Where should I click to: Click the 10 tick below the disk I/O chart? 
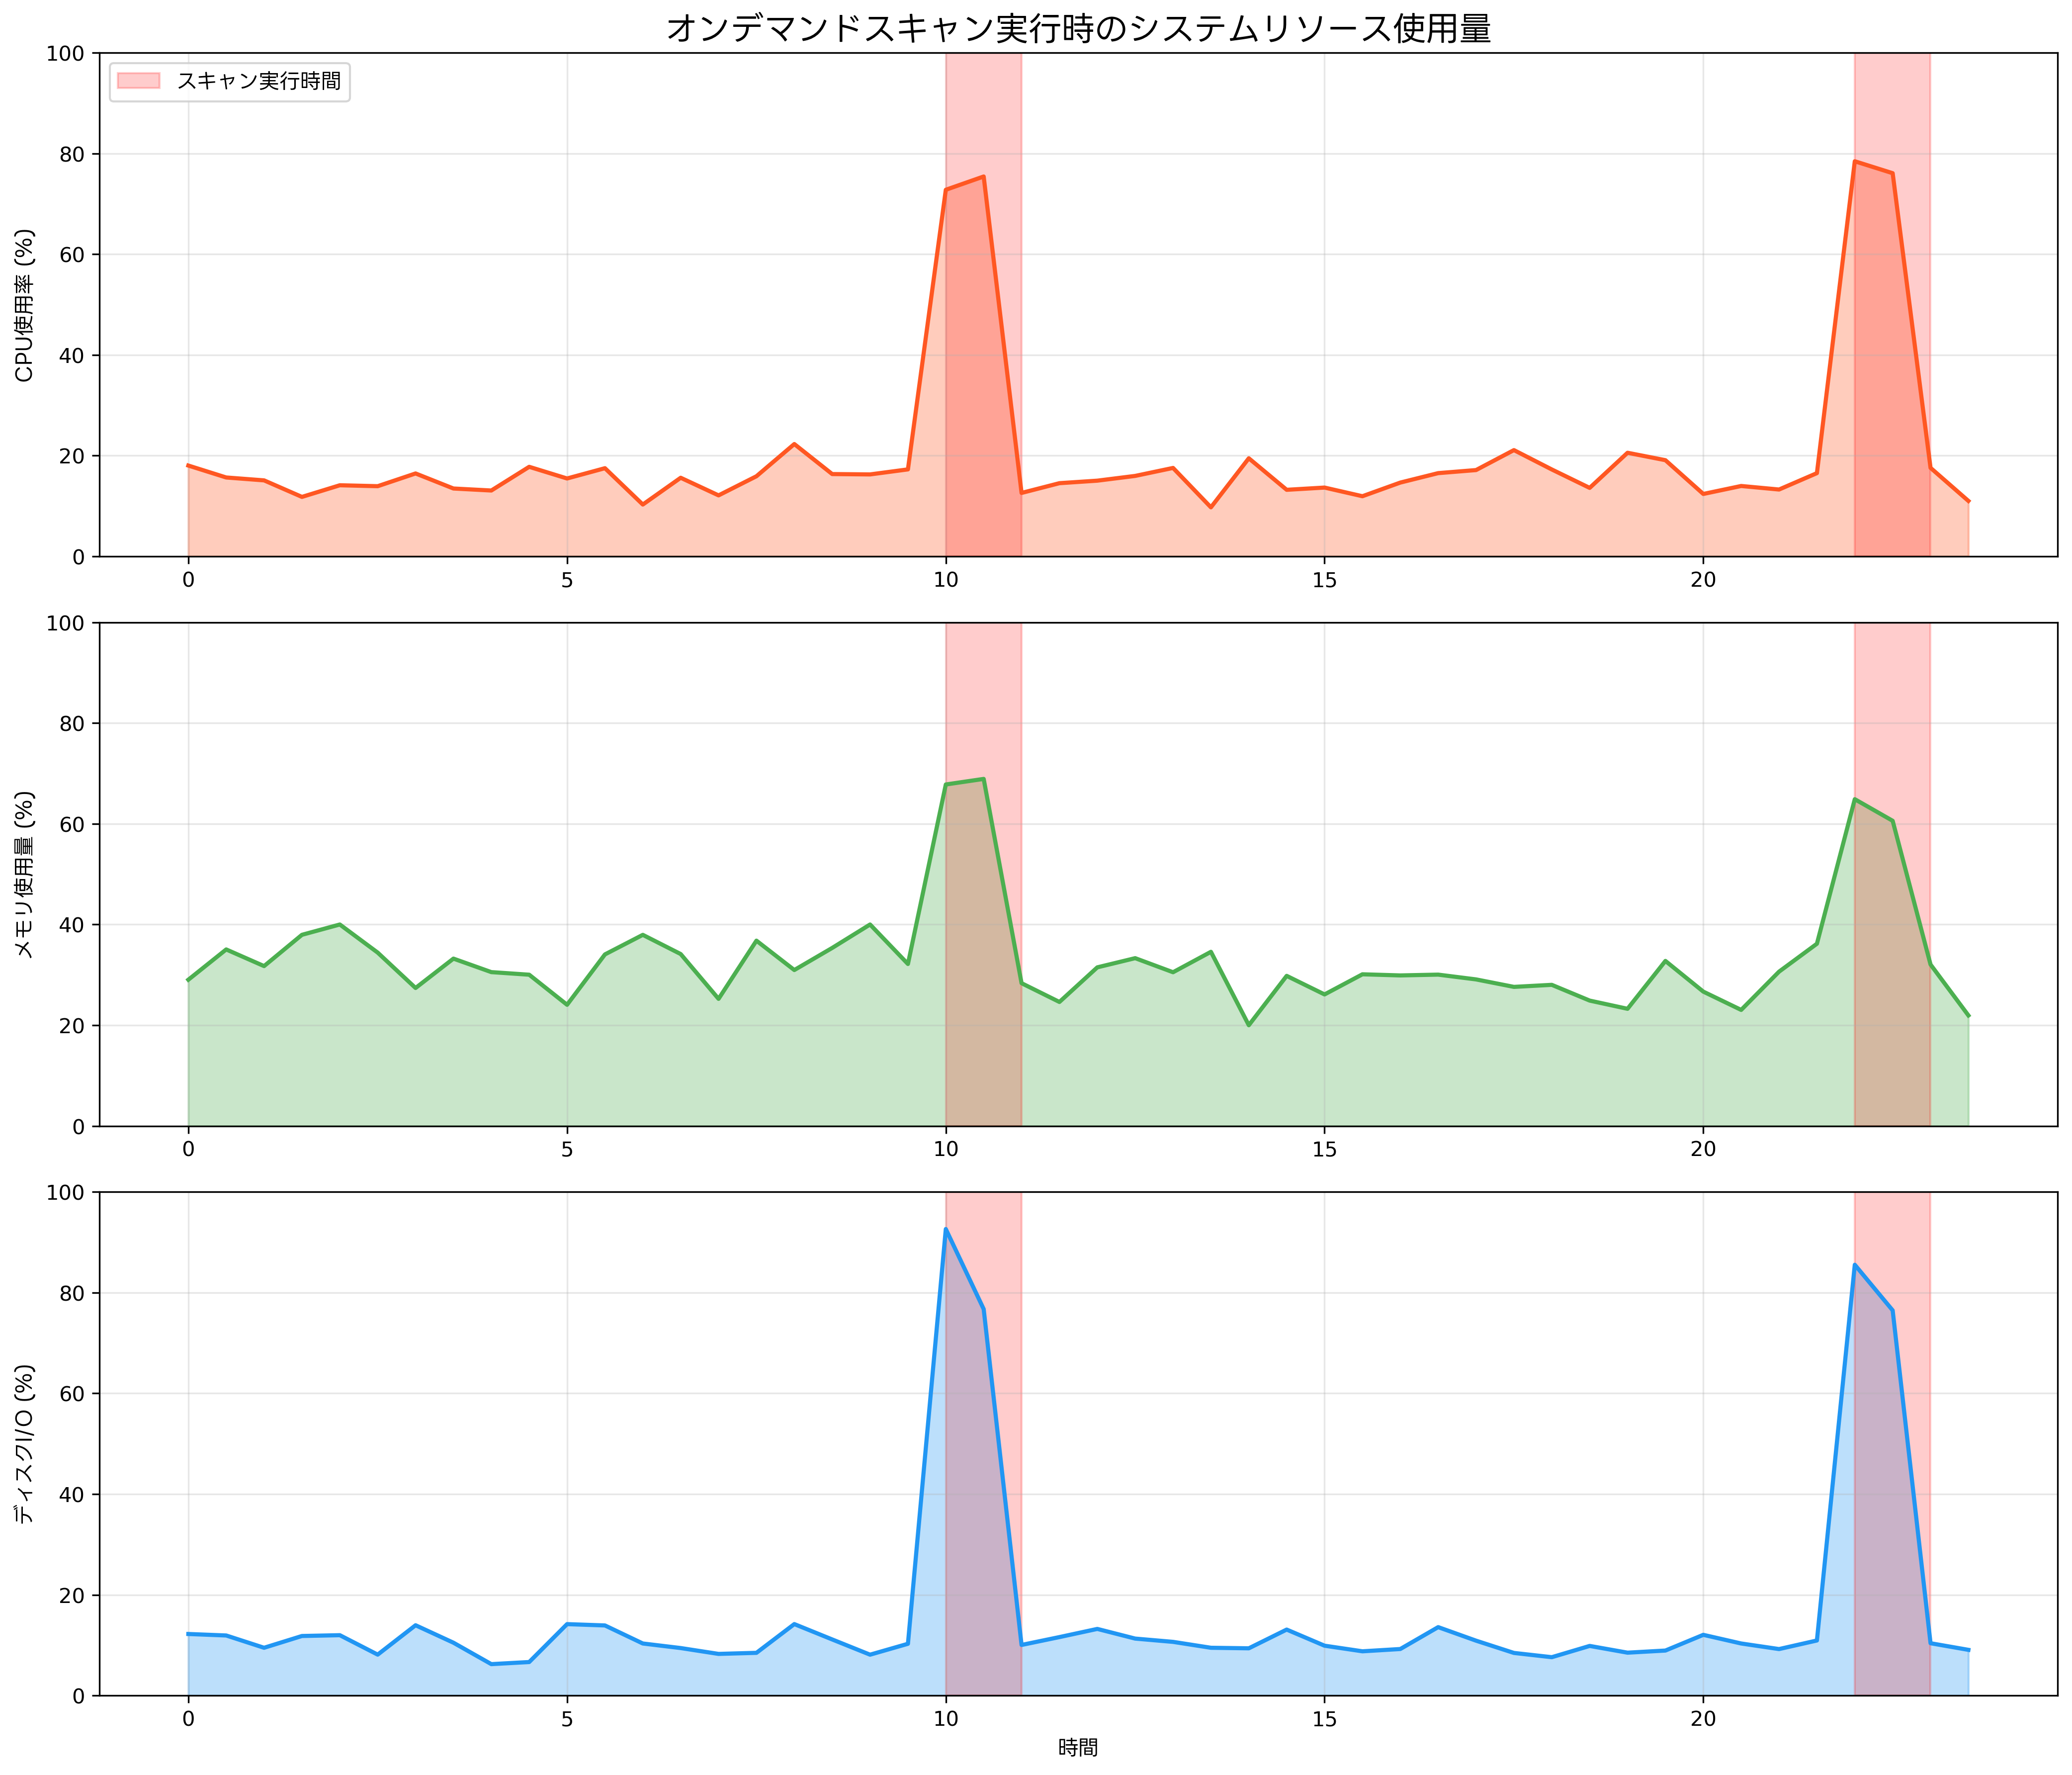[x=946, y=1720]
